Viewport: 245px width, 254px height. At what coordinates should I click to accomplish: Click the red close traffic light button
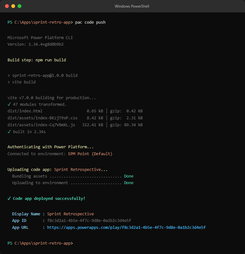7,6
